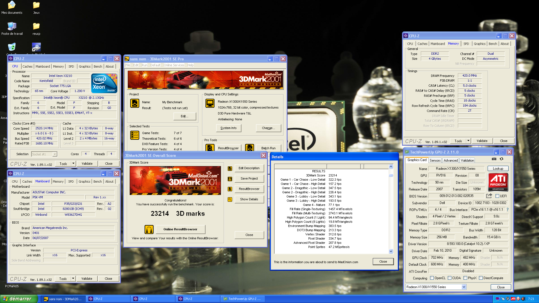
Task: Click the Online ResultBrowser button
Action: tap(180, 229)
